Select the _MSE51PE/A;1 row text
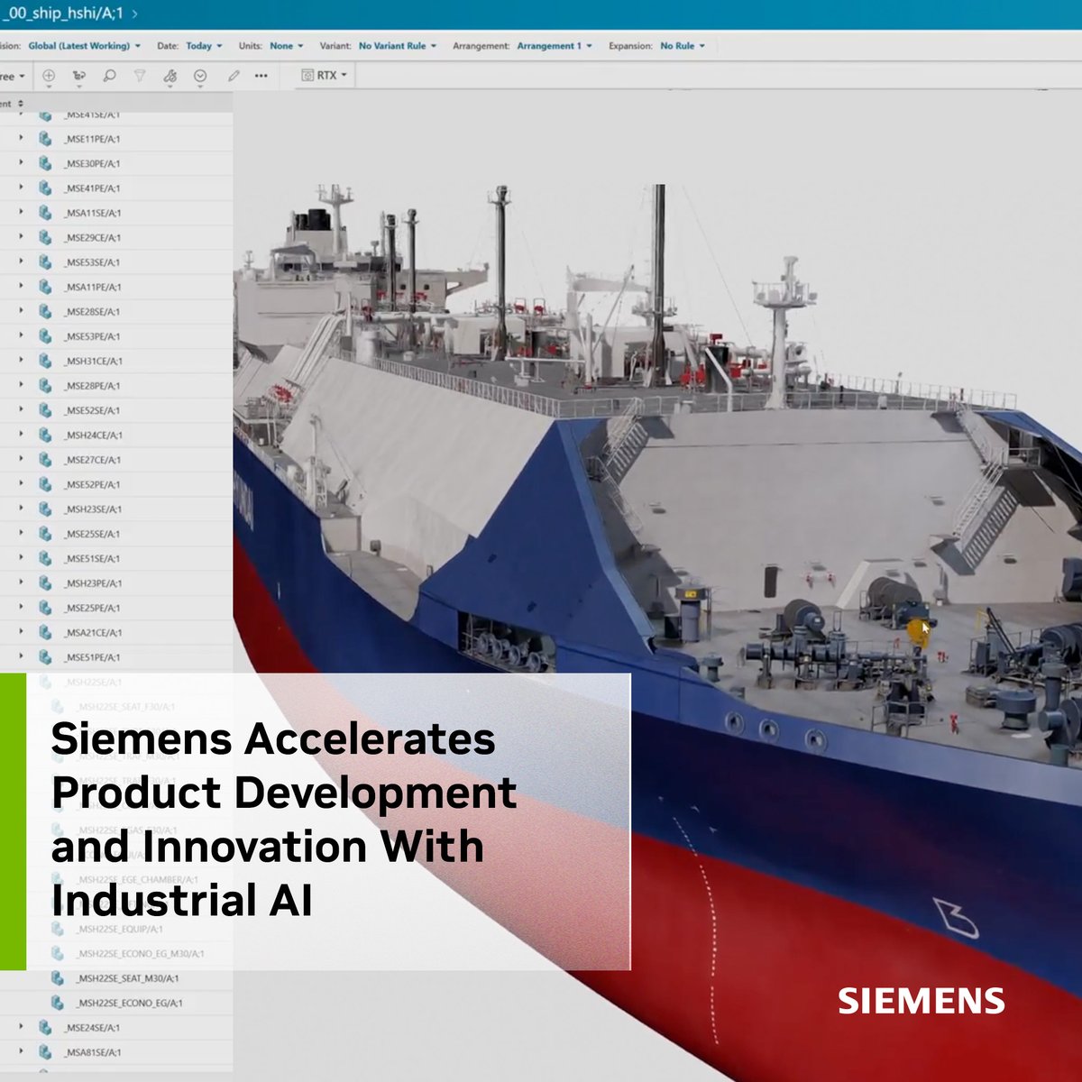 92,657
